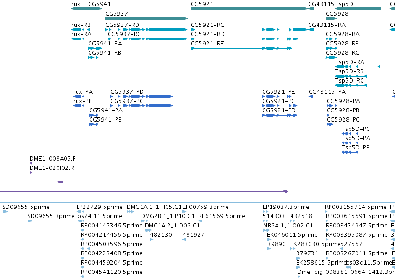Select EST RE61569.5prime
The height and width of the screenshot is (279, 395).
[222, 216]
